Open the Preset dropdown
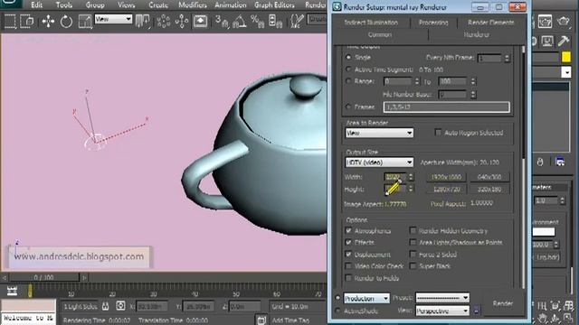The image size is (579, 325). click(x=442, y=297)
